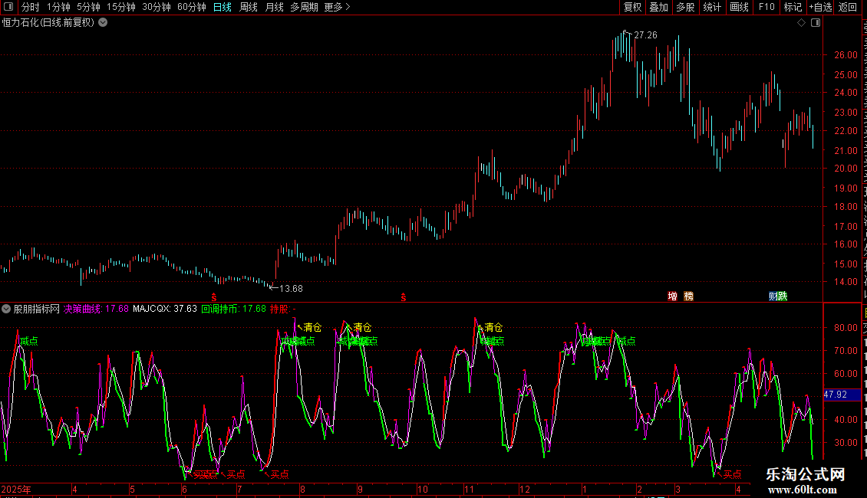Click the 清仓 signal near month 11

(493, 327)
